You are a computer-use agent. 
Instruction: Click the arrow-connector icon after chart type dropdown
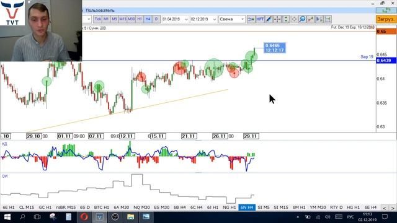point(251,19)
